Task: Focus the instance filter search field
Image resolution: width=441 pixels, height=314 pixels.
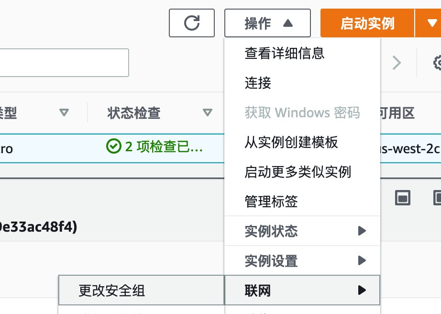Action: [64, 63]
